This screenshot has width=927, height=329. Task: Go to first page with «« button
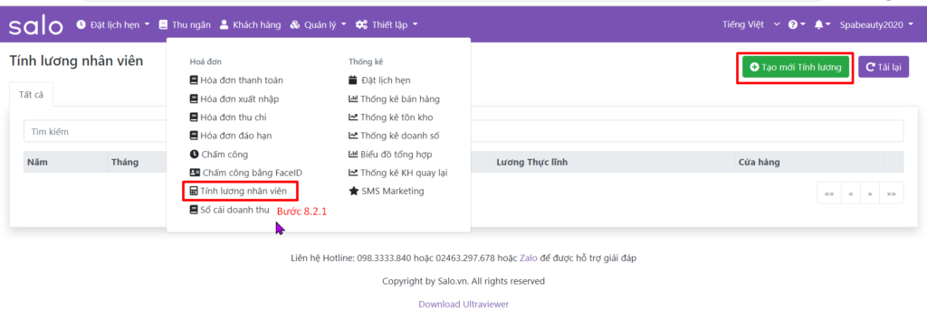point(828,193)
